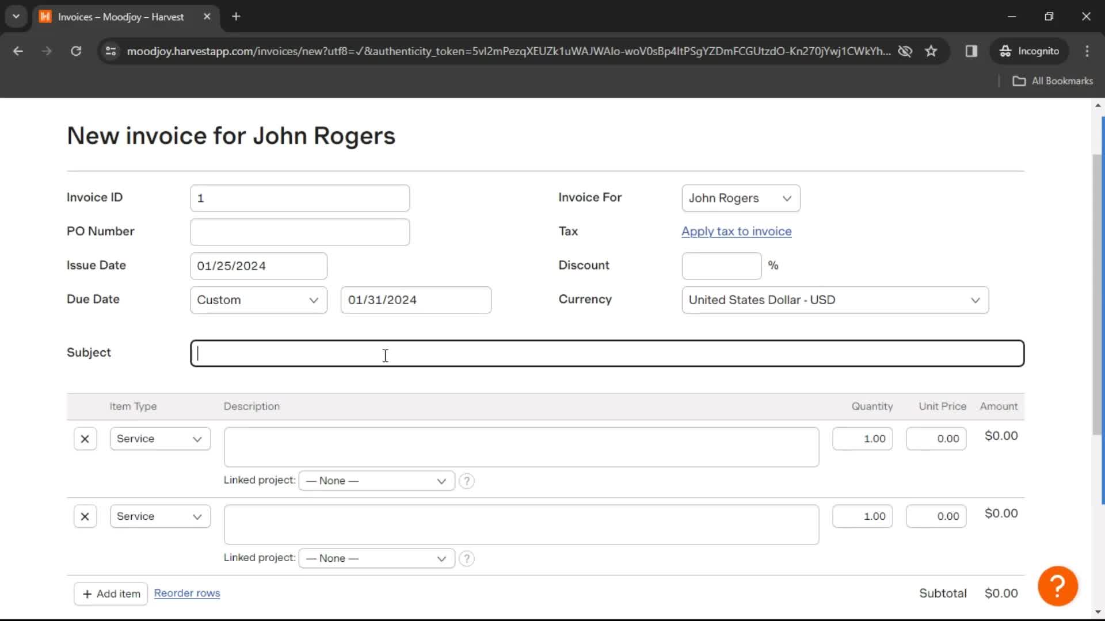Click the Harvest favicon in browser tab
This screenshot has height=621, width=1105.
click(46, 17)
